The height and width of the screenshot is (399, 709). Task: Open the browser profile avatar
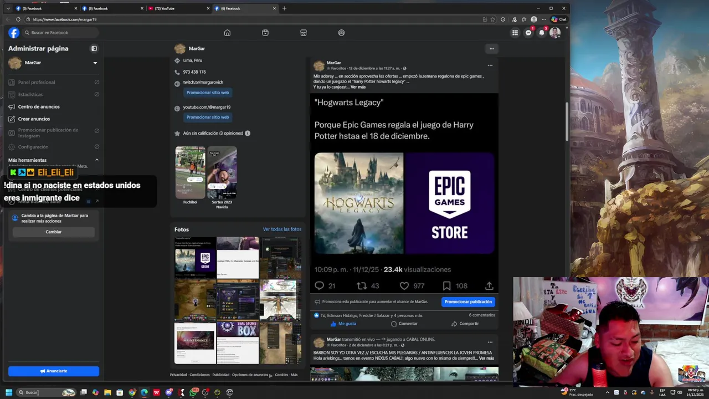click(x=534, y=19)
